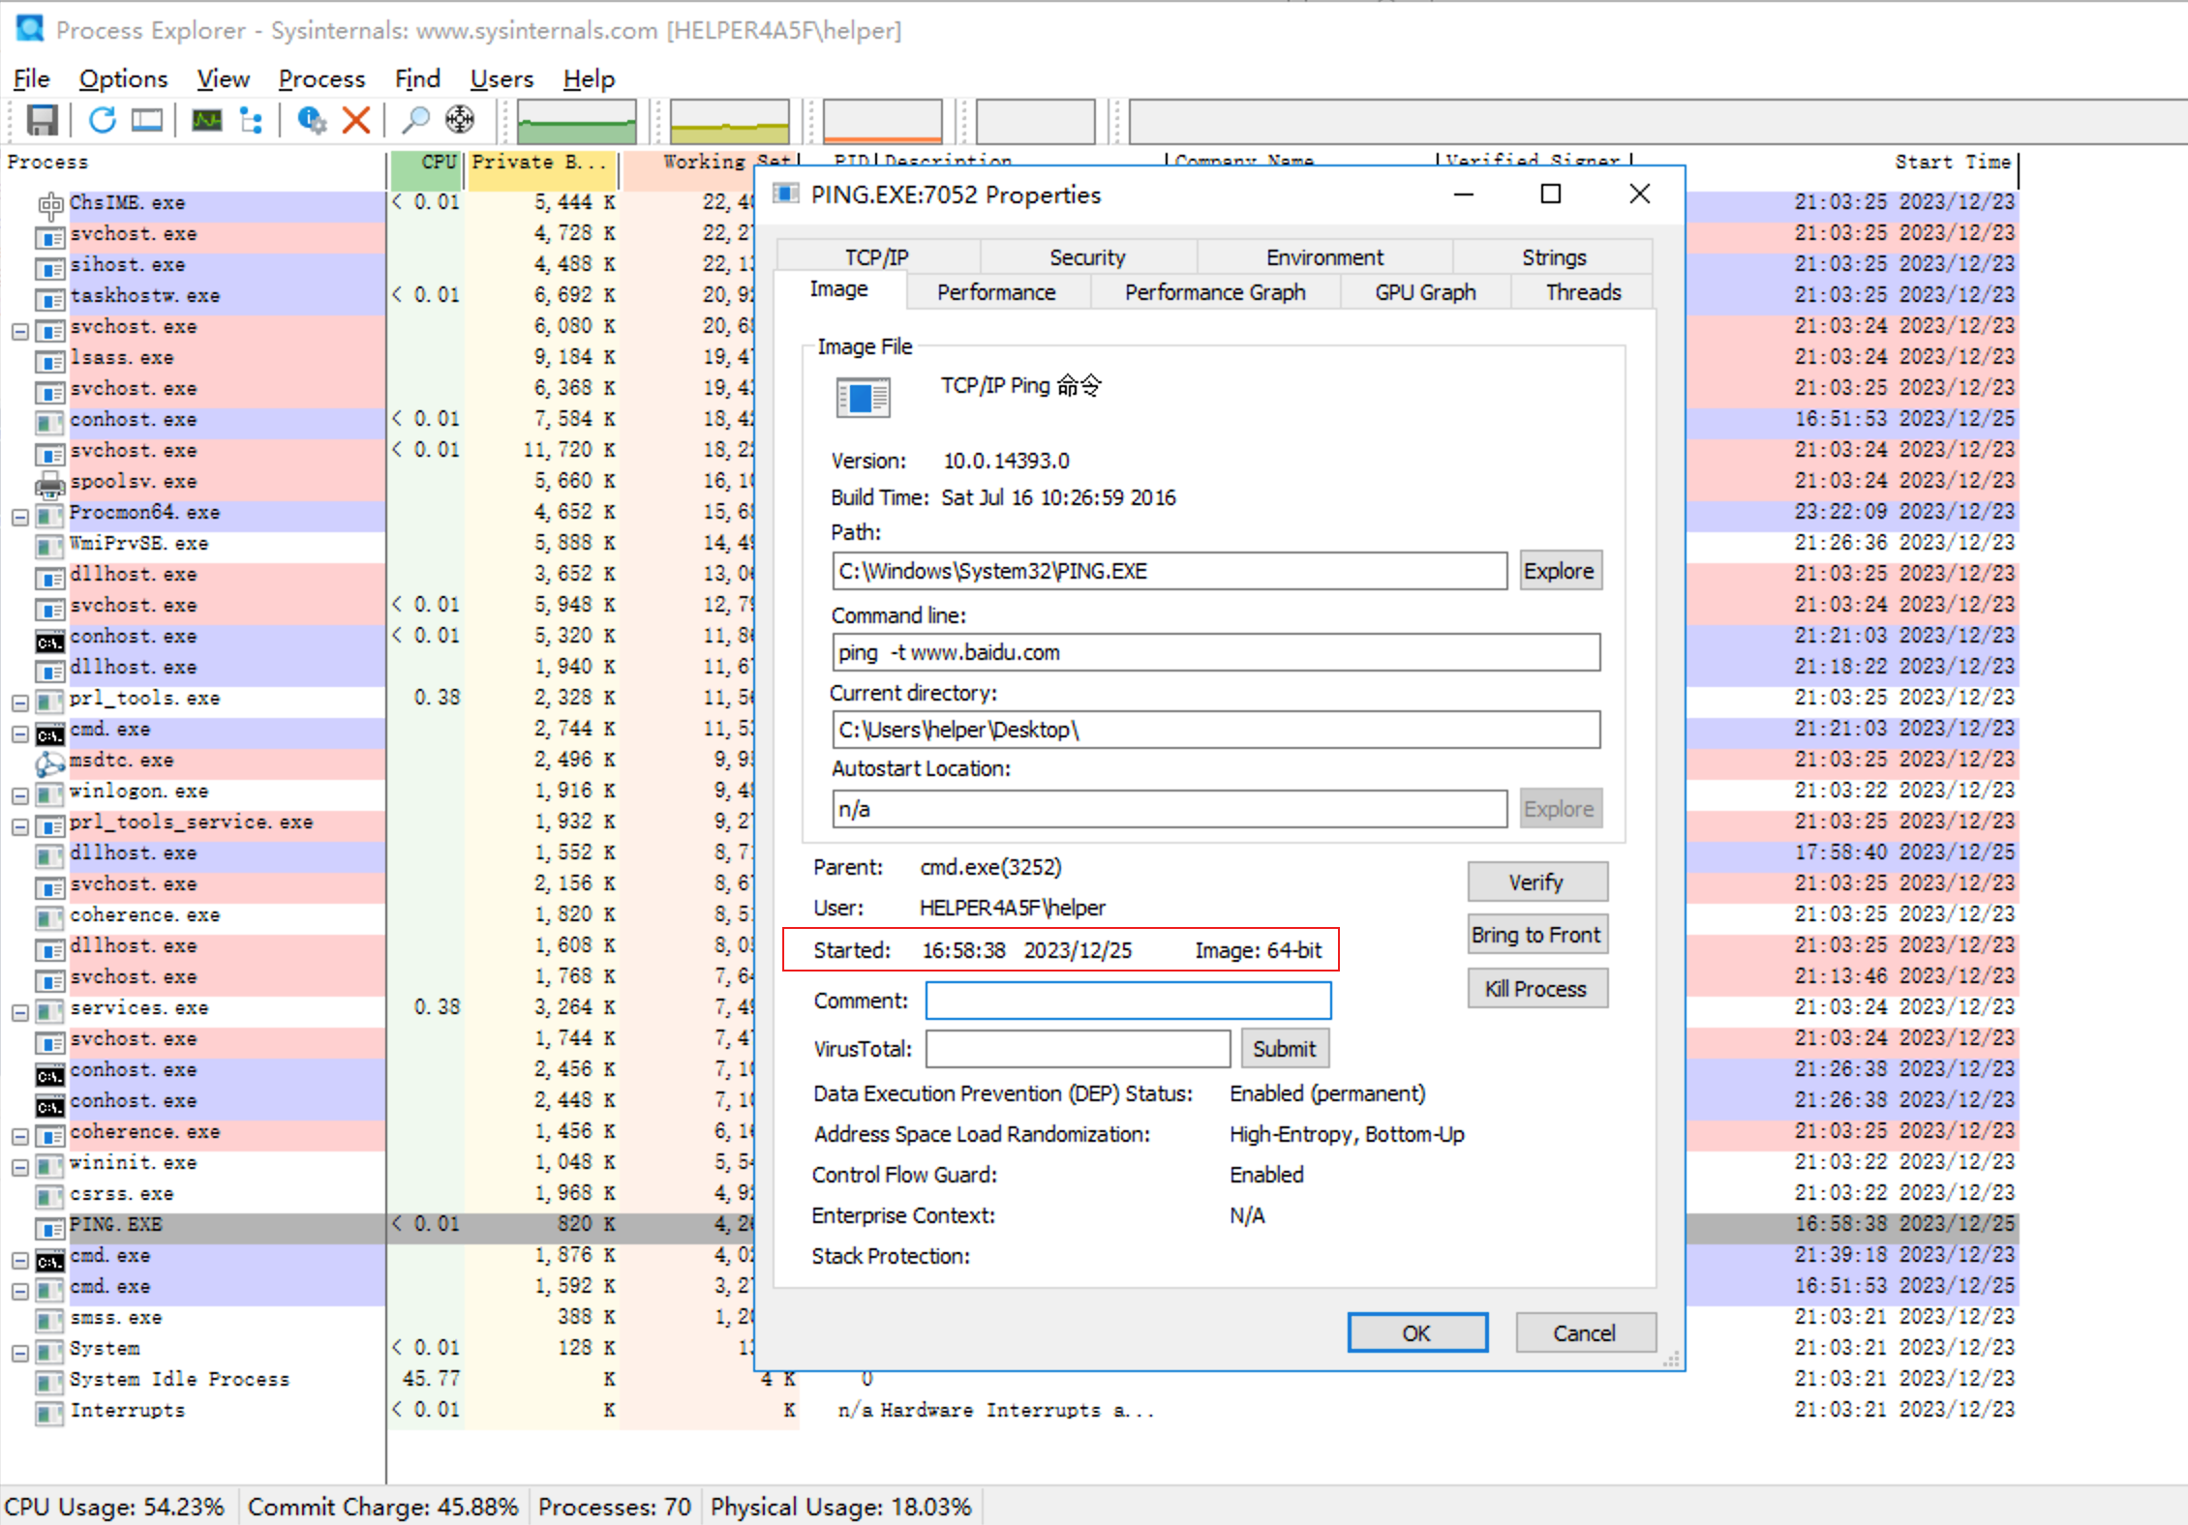
Task: Click the Refresh Now toolbar icon
Action: (x=102, y=120)
